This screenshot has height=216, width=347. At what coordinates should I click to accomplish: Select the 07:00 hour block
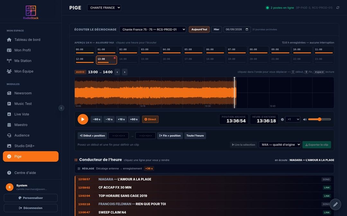pyautogui.click(x=237, y=50)
